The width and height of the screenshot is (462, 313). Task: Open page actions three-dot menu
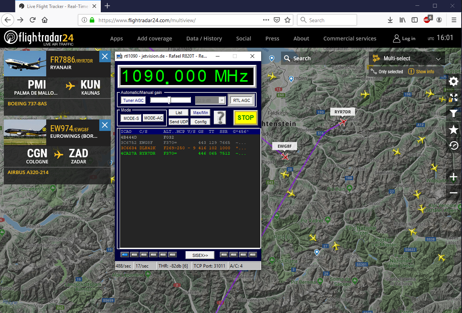pyautogui.click(x=267, y=20)
